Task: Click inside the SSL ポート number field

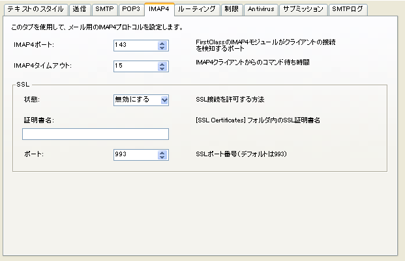Action: click(x=134, y=154)
